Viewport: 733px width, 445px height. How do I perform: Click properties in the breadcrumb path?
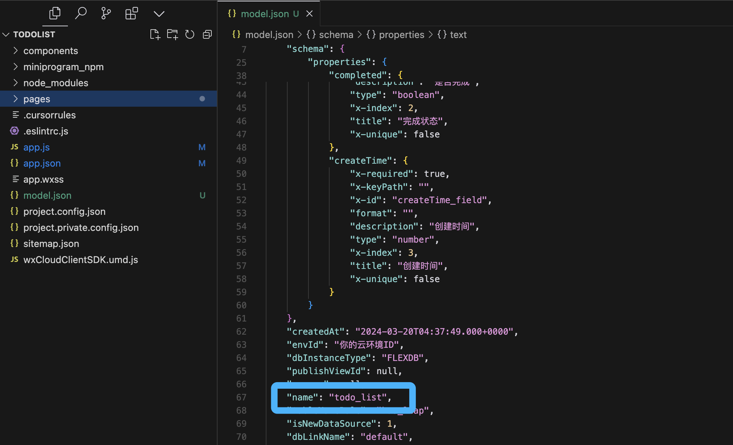coord(401,35)
